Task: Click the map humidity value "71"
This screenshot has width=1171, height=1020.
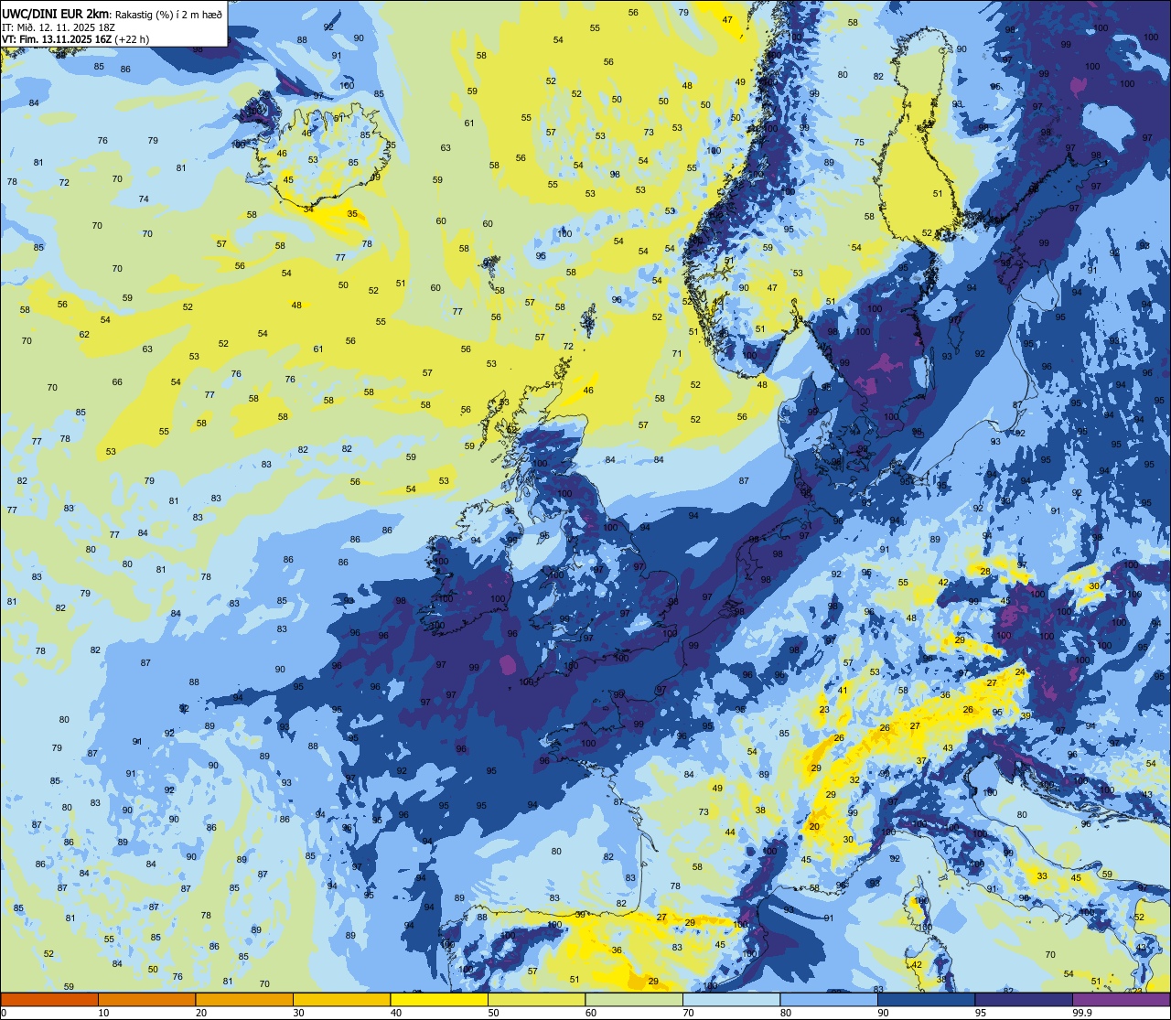Action: click(677, 354)
